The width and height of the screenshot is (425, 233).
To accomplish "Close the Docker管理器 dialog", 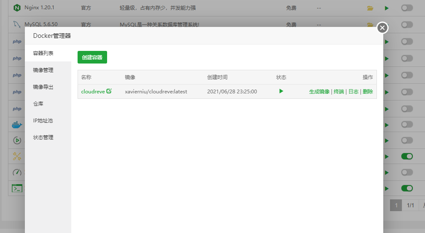I will coord(382,28).
